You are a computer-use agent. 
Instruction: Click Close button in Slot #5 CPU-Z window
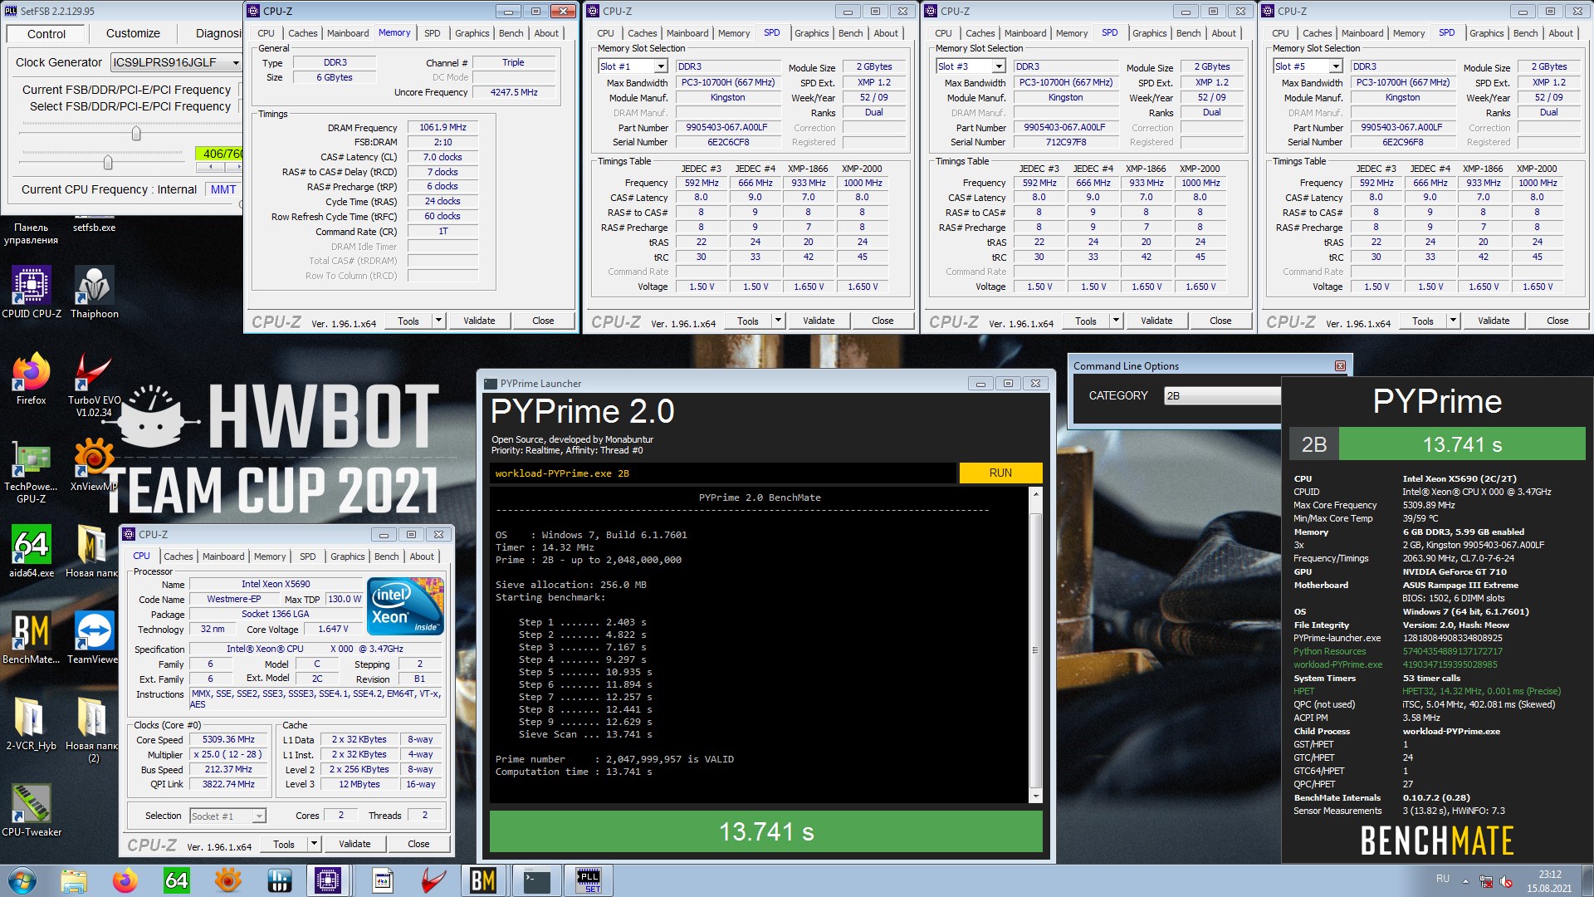[1557, 321]
